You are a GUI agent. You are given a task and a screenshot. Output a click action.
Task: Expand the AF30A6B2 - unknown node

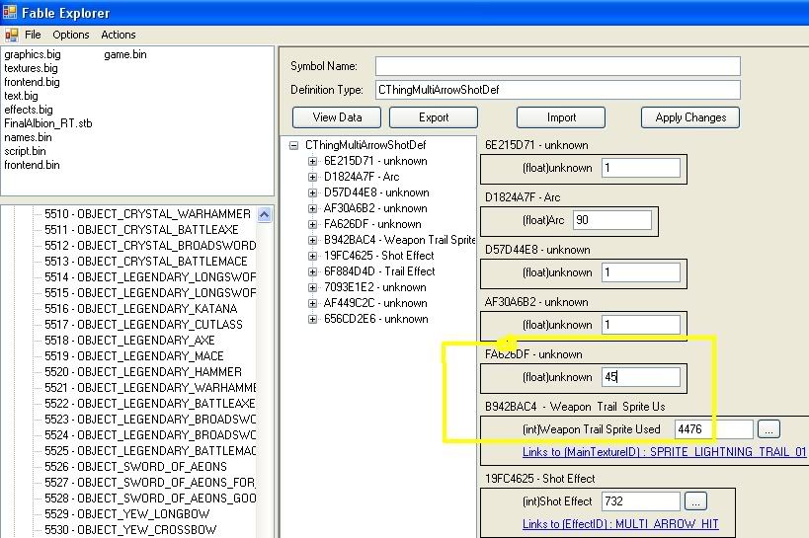pos(312,208)
